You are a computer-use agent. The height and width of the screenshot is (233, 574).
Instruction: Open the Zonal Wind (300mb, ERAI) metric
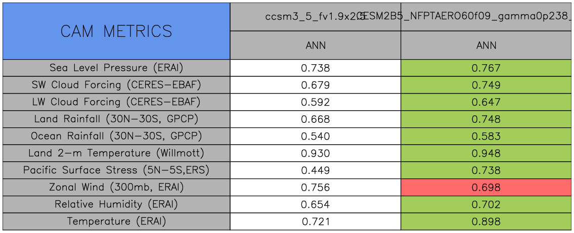(x=116, y=188)
